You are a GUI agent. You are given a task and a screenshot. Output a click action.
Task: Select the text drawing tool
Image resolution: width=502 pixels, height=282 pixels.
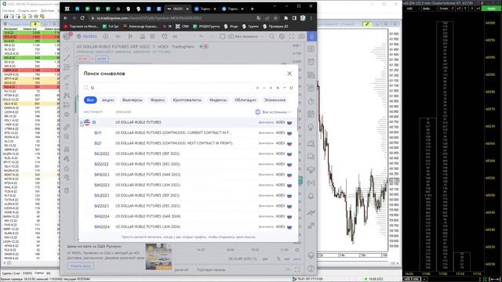pyautogui.click(x=67, y=86)
